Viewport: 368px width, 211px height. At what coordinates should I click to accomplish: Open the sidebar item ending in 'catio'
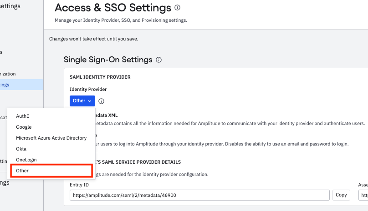point(4,117)
